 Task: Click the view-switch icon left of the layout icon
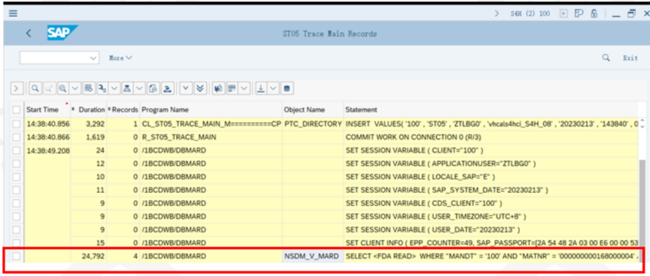(218, 88)
